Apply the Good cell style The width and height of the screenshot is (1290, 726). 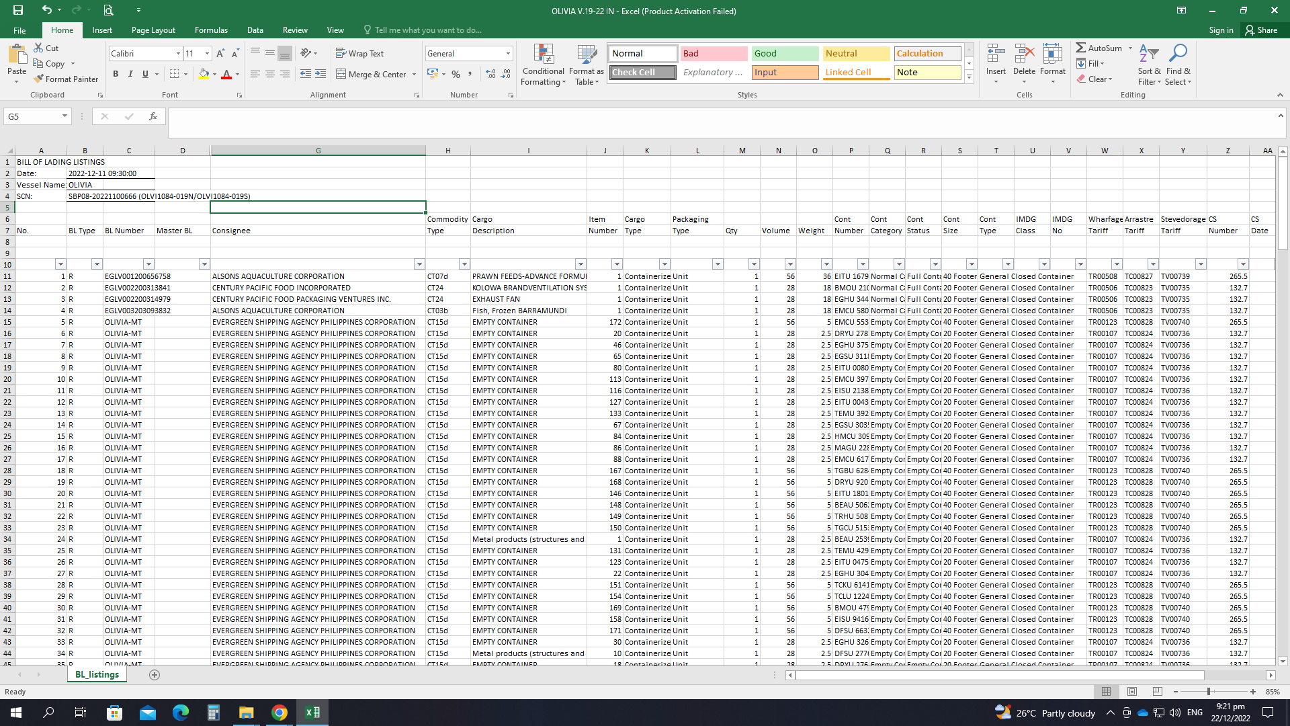(785, 53)
